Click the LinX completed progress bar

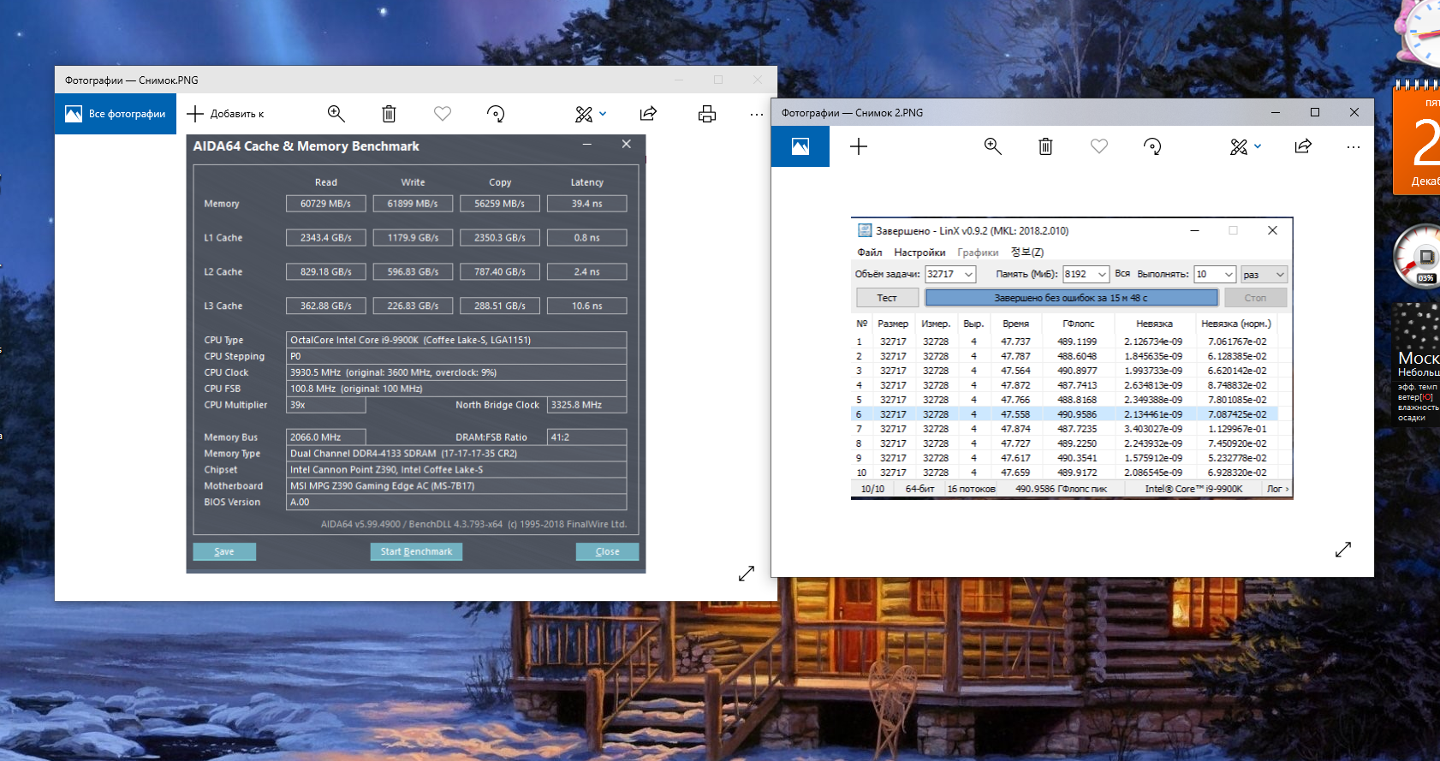1071,298
